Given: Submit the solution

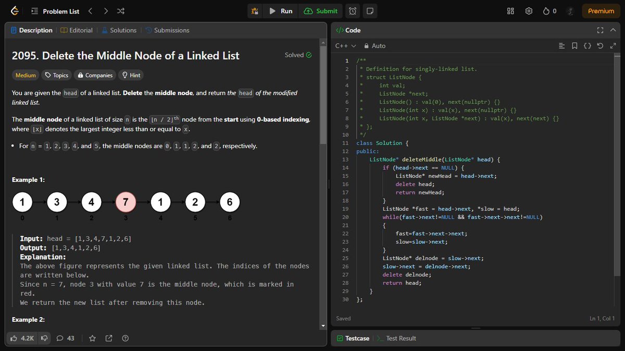Looking at the screenshot, I should [x=321, y=11].
